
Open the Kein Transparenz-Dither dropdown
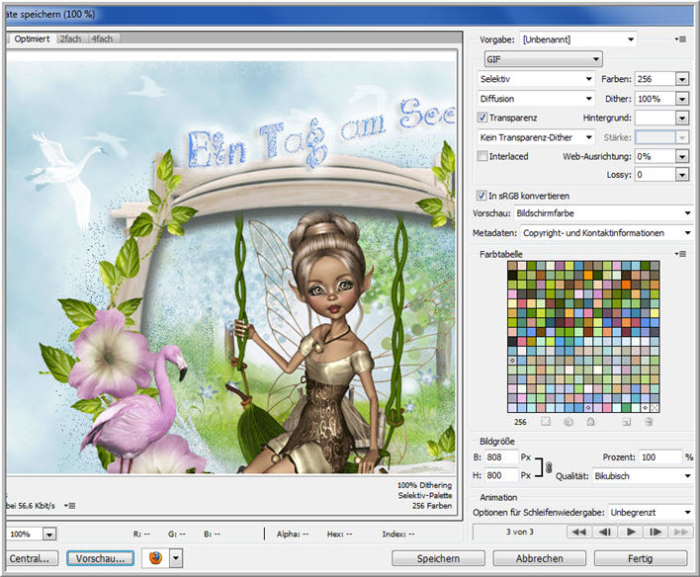click(536, 137)
